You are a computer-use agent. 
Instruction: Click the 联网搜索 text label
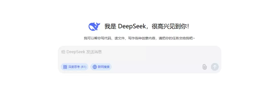[x=104, y=67]
